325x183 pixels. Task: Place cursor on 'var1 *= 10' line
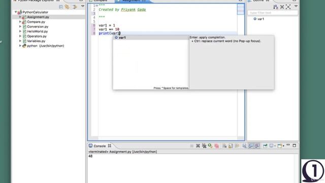pos(109,29)
